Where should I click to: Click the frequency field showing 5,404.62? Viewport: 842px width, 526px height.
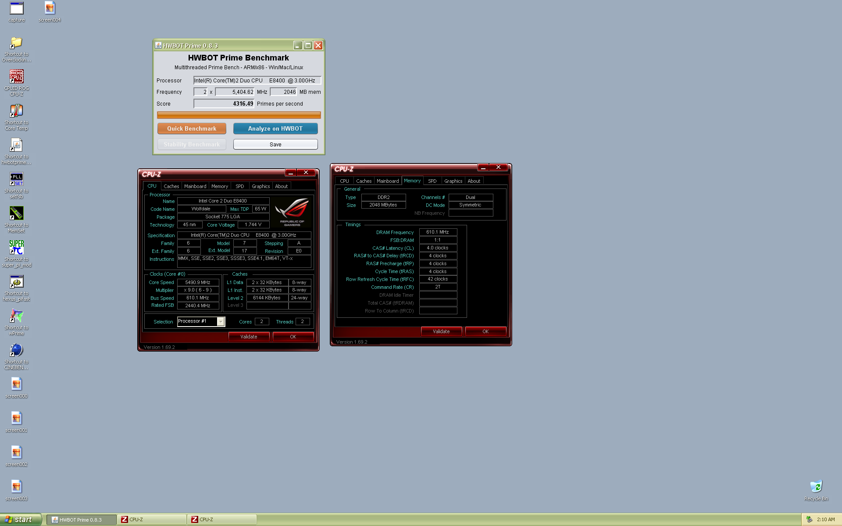(235, 92)
